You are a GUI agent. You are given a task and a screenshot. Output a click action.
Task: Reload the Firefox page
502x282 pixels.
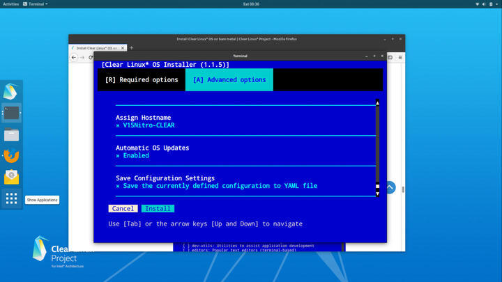91,58
